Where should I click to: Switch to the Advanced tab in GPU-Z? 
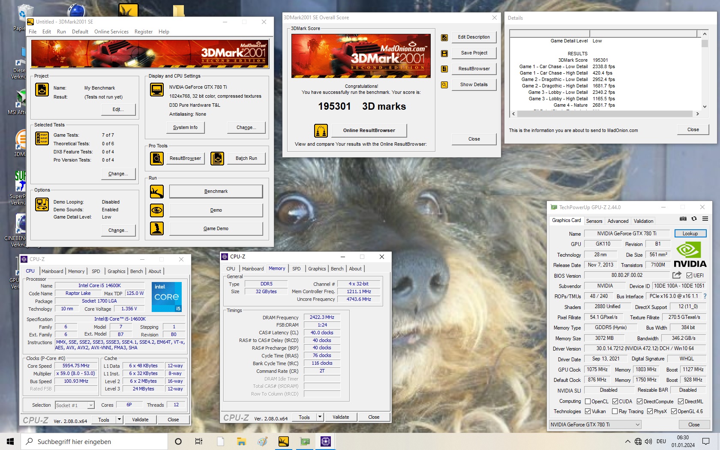tap(618, 221)
